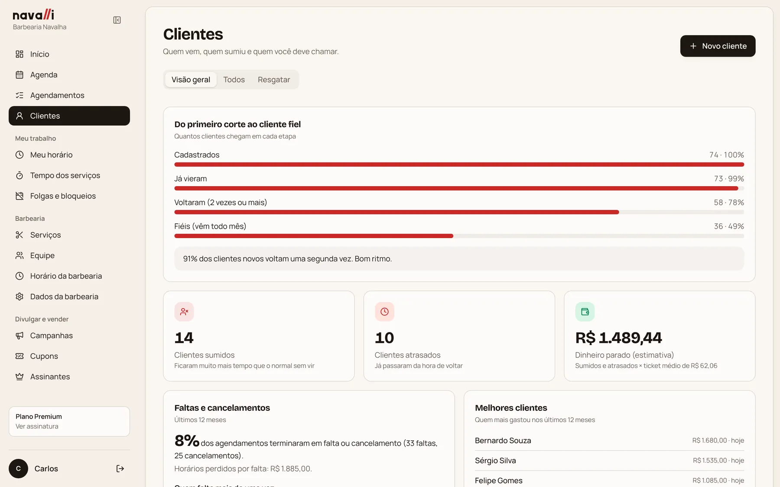Click the Clientes atrasados clock icon
780x487 pixels.
[x=384, y=312]
